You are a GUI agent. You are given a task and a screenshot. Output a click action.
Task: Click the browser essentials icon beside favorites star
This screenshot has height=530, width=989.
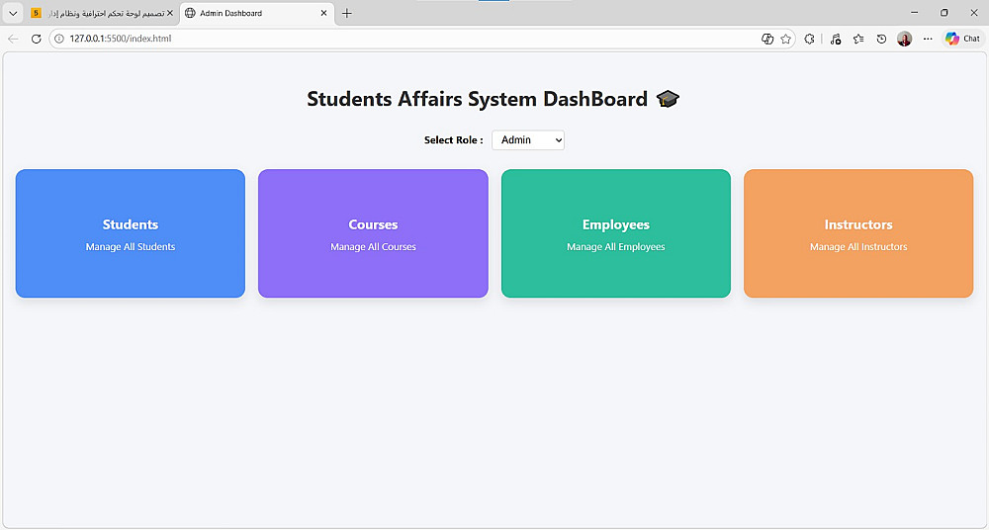coord(767,39)
